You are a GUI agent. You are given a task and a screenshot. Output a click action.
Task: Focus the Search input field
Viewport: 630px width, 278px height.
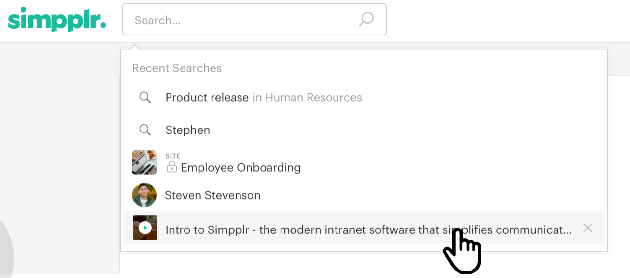pos(241,20)
